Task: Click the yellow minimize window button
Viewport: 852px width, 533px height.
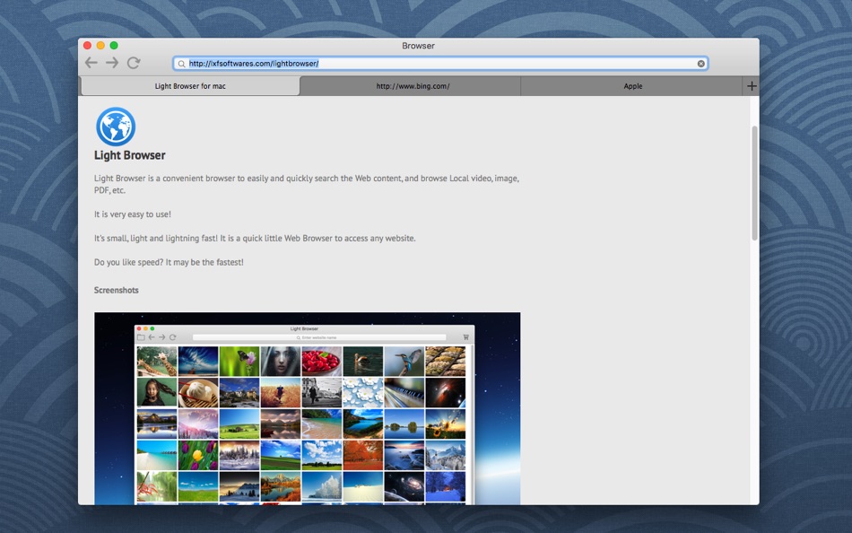Action: click(x=100, y=46)
